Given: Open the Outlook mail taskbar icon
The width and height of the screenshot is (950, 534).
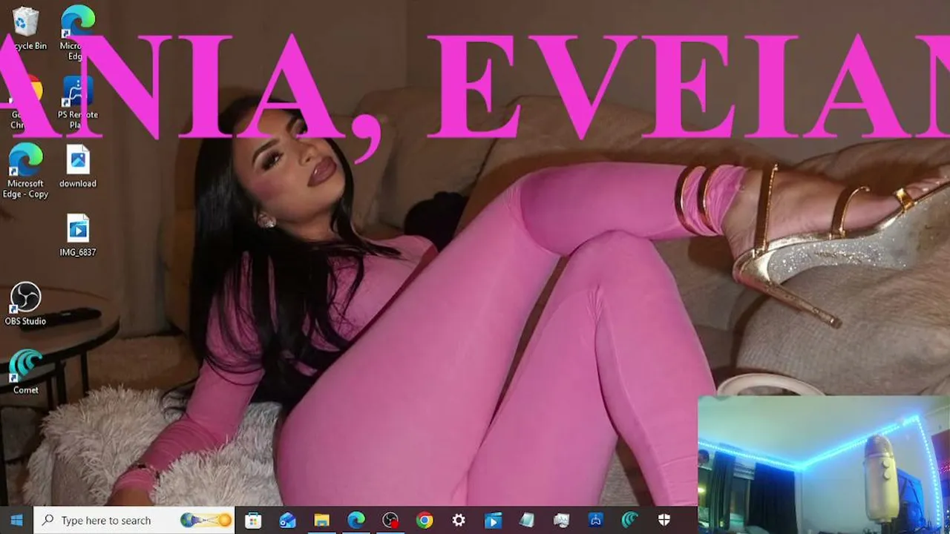Looking at the screenshot, I should click(287, 520).
